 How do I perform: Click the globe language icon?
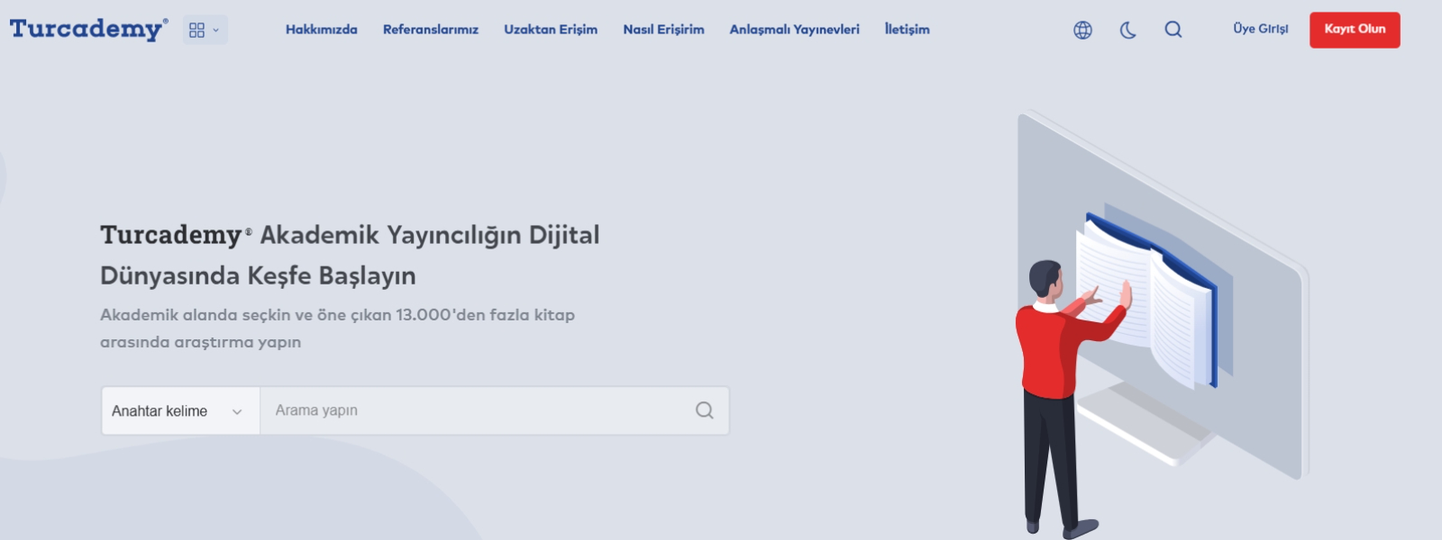point(1083,30)
